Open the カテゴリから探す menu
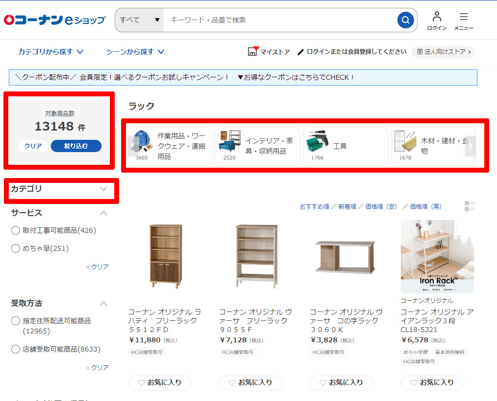Image resolution: width=497 pixels, height=401 pixels. pos(51,52)
